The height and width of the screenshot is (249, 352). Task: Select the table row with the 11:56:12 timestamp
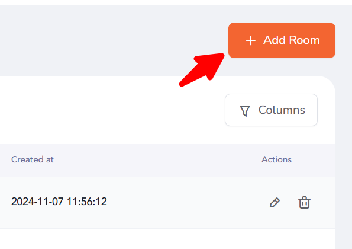click(167, 203)
